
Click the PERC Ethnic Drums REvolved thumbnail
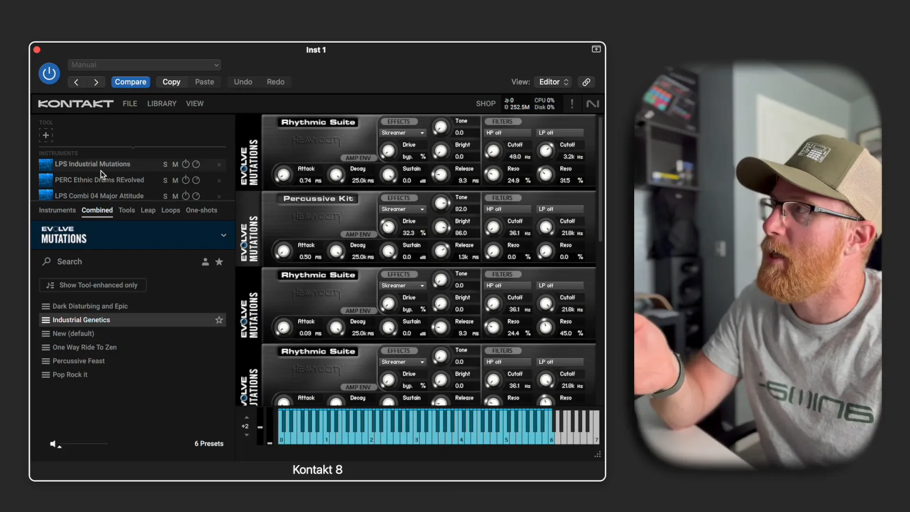point(45,180)
